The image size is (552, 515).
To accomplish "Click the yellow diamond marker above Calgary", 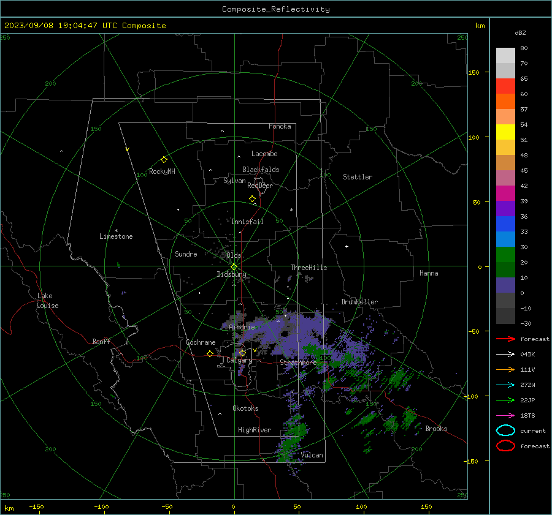I will point(242,353).
